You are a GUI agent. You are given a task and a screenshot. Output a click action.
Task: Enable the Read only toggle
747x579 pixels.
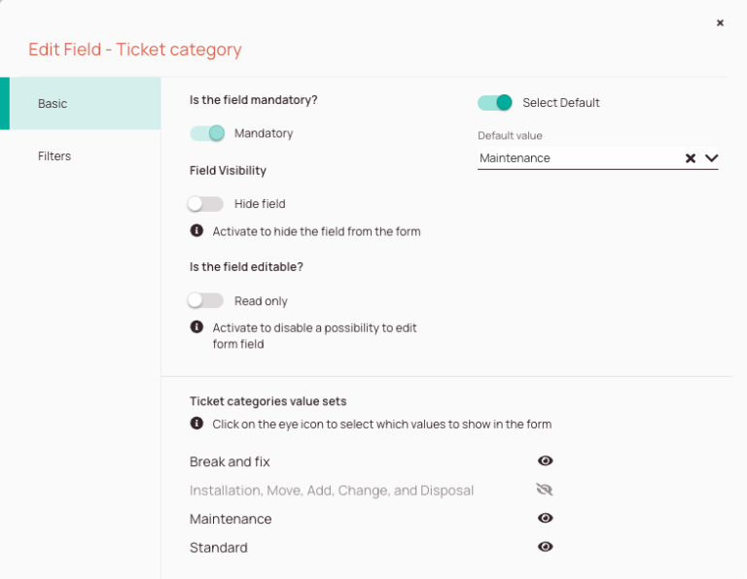point(205,300)
